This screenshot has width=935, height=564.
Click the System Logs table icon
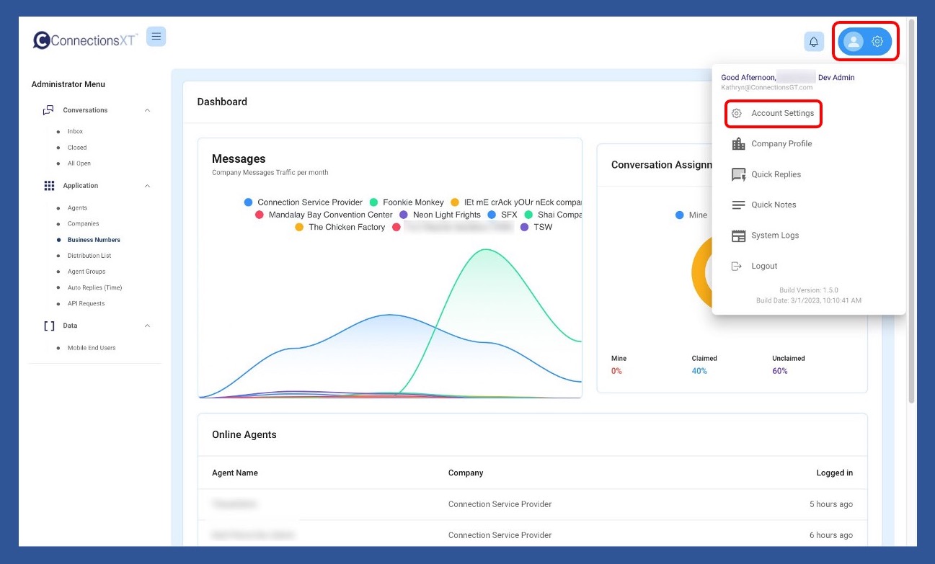[738, 236]
